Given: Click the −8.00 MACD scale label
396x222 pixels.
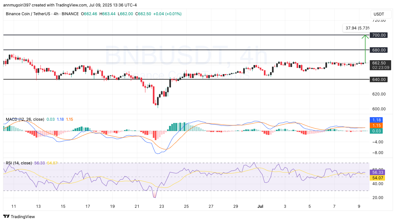Looking at the screenshot, I should 378,153.
